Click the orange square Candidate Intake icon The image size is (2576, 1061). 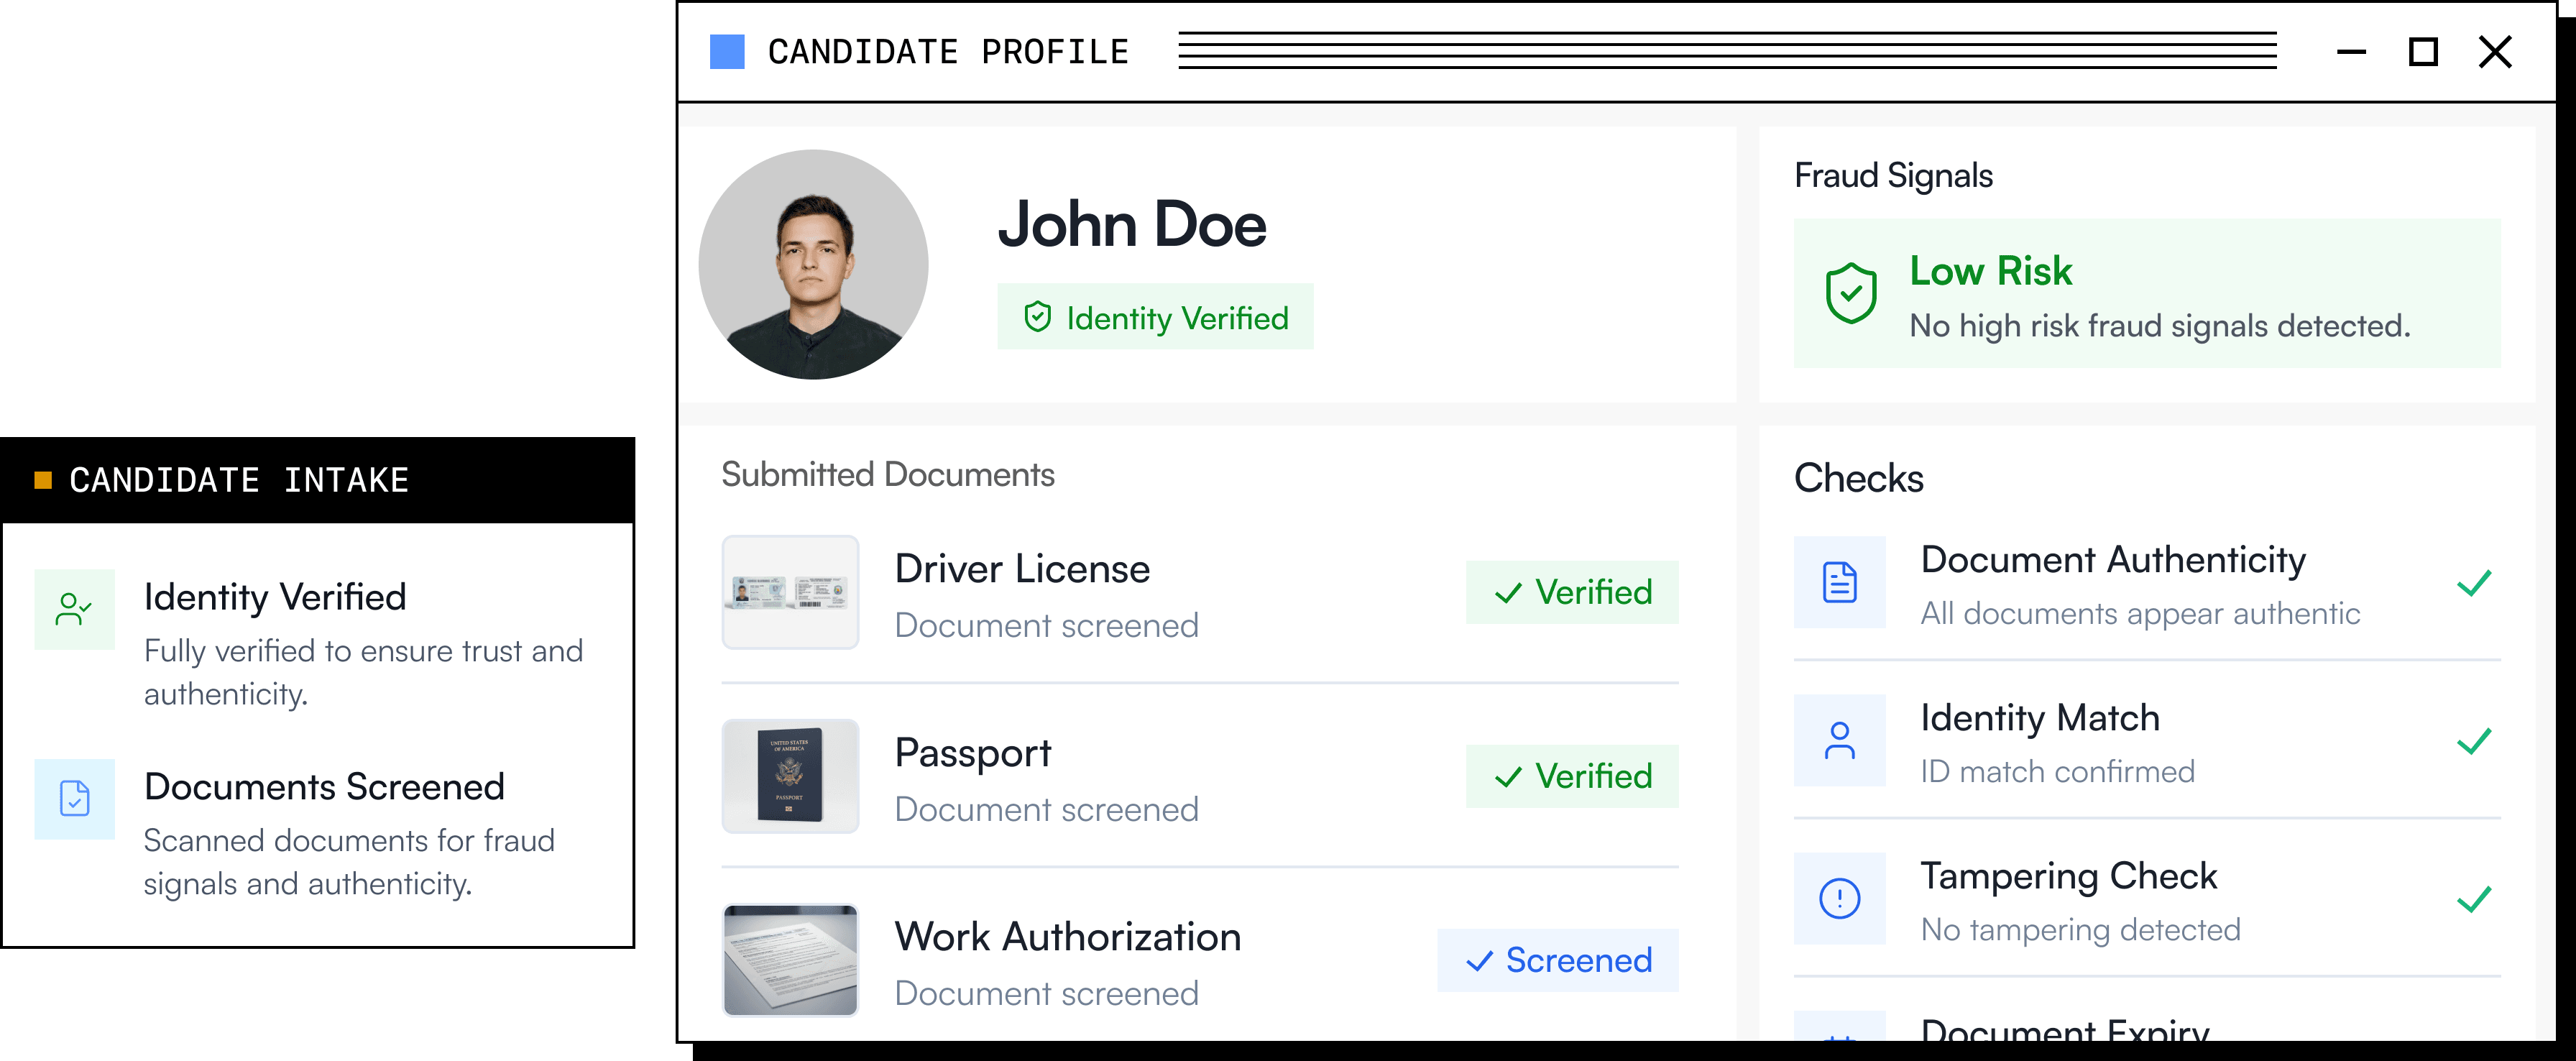point(43,480)
